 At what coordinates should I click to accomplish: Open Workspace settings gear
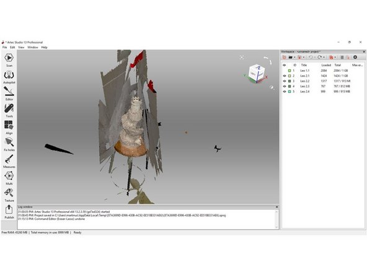[x=355, y=57]
